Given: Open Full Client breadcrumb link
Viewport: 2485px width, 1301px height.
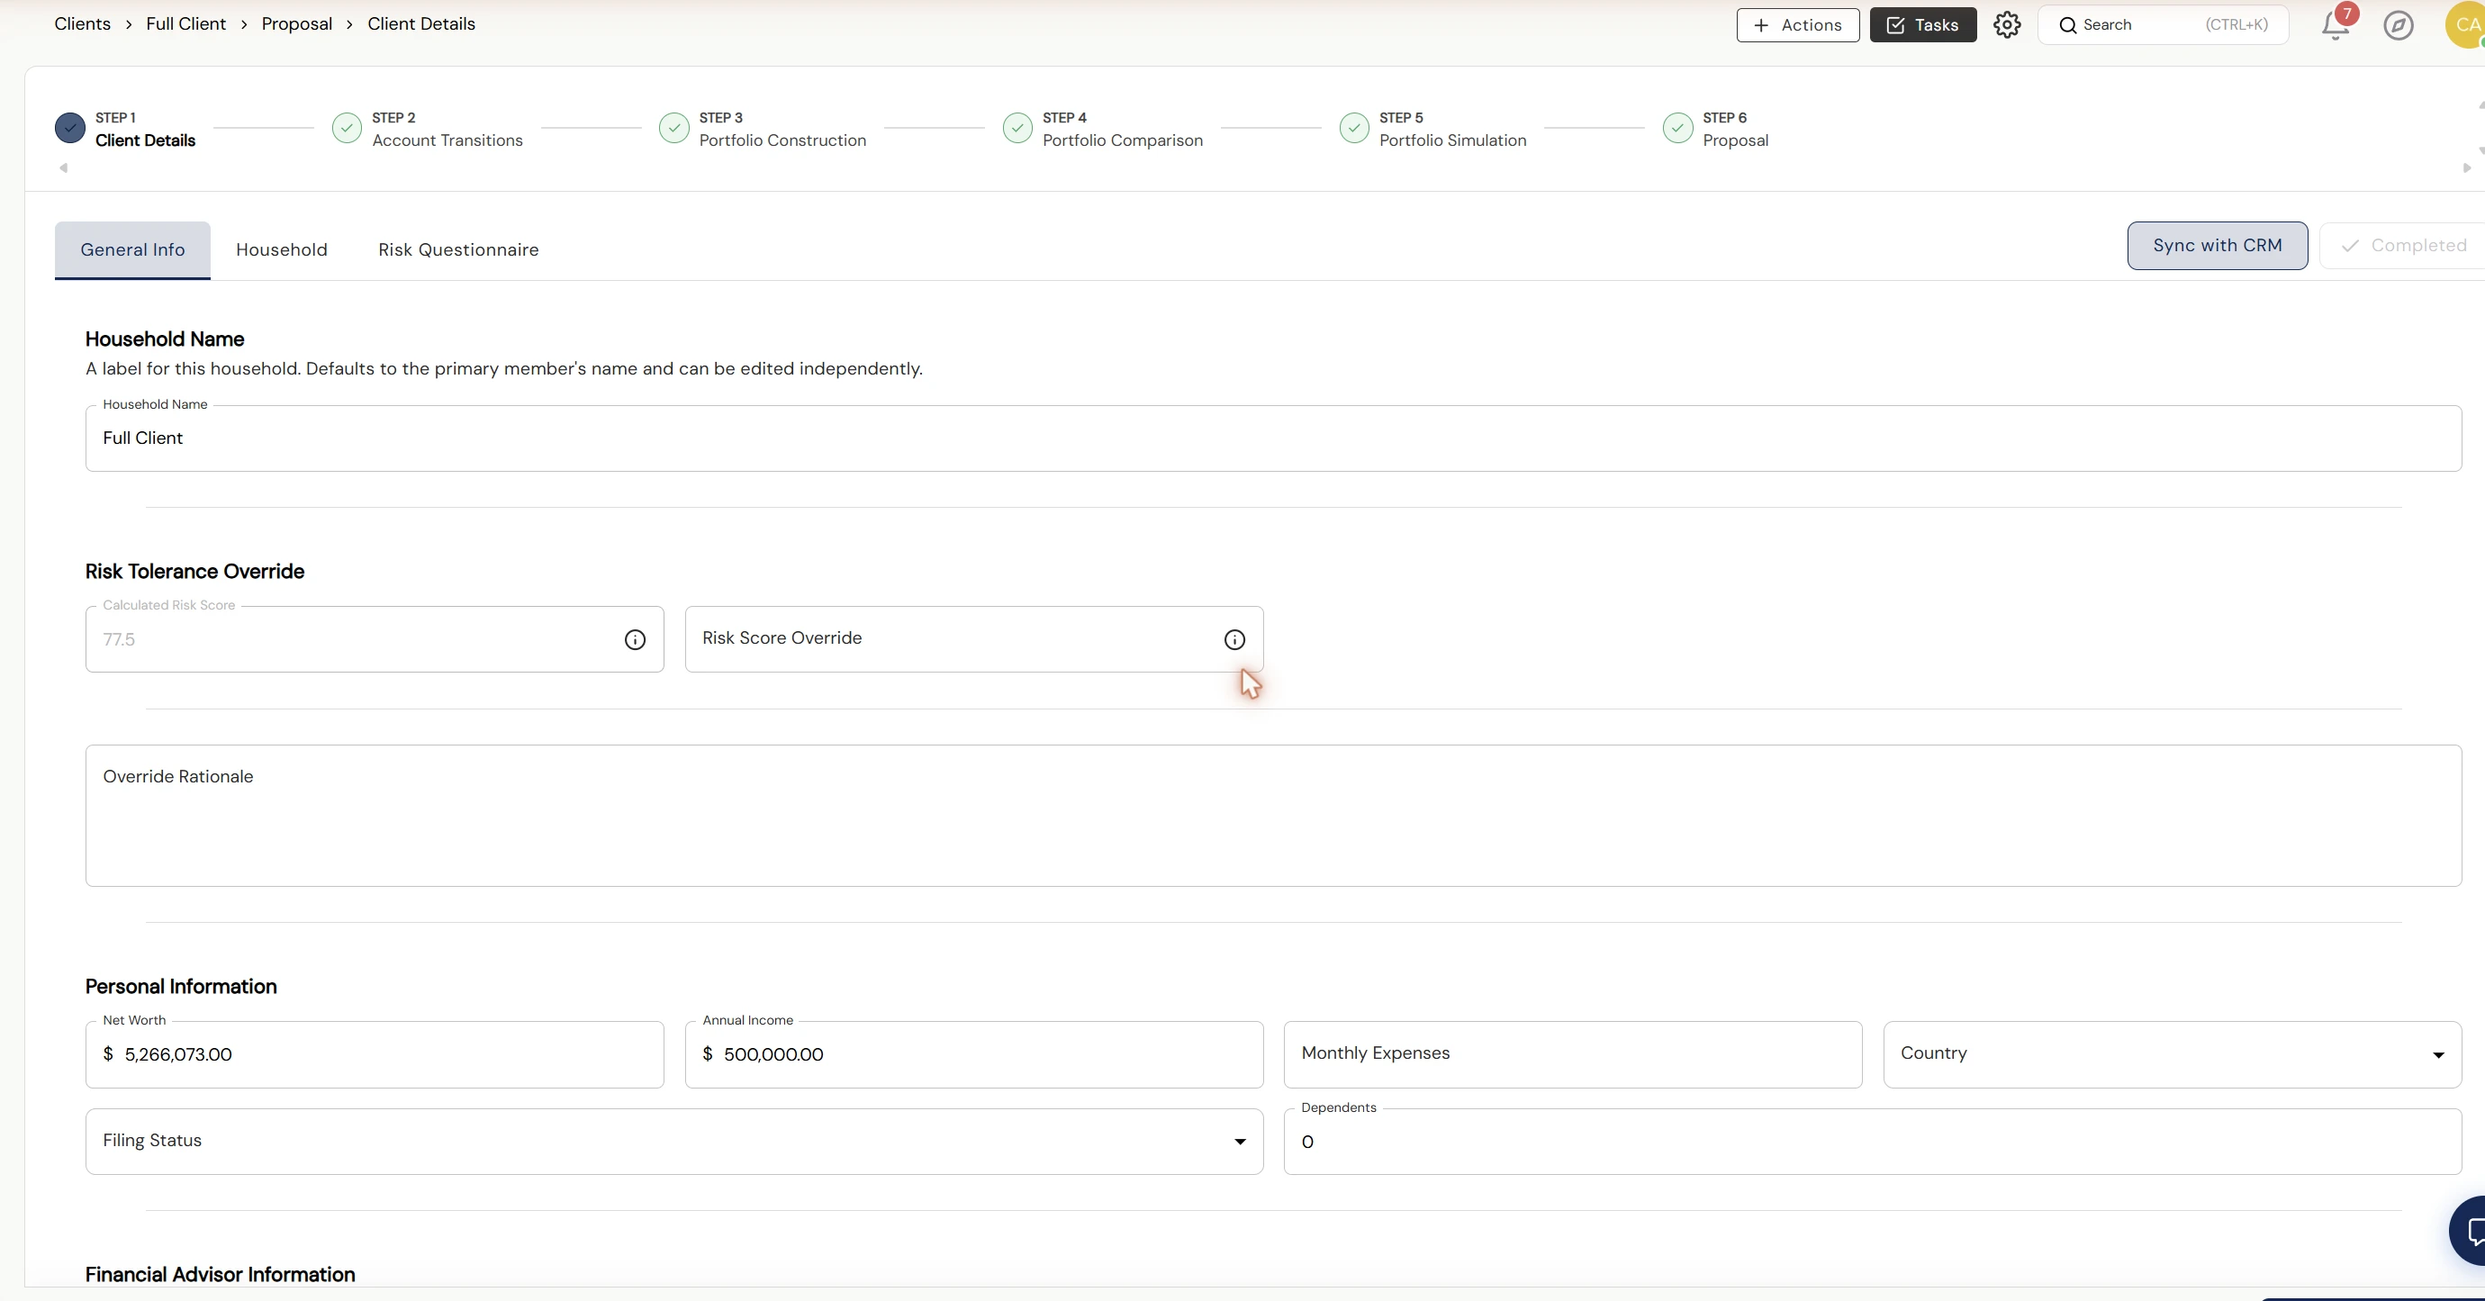Looking at the screenshot, I should (x=185, y=24).
